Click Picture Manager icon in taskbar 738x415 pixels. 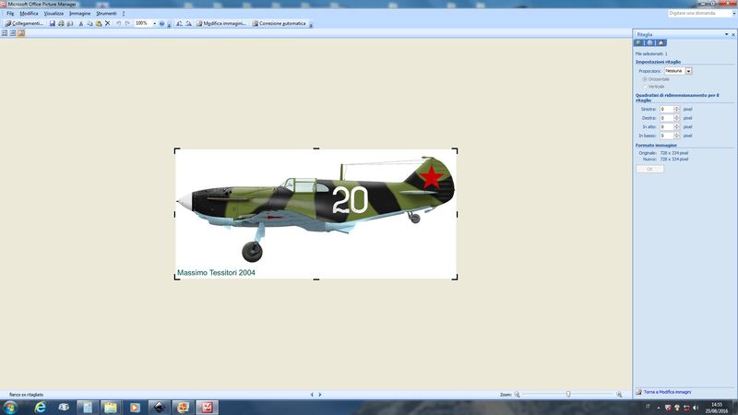(207, 407)
